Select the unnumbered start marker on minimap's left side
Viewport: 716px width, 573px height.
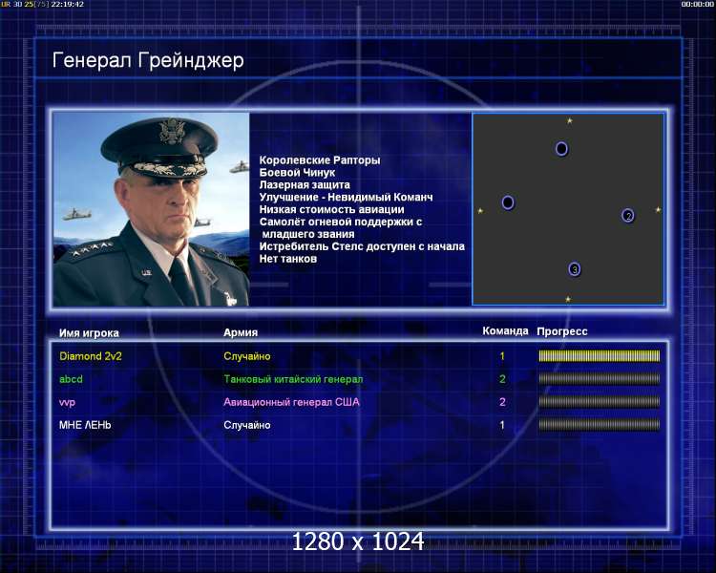click(x=508, y=202)
